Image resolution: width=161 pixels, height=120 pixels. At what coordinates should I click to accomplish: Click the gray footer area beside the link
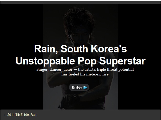click(x=98, y=115)
